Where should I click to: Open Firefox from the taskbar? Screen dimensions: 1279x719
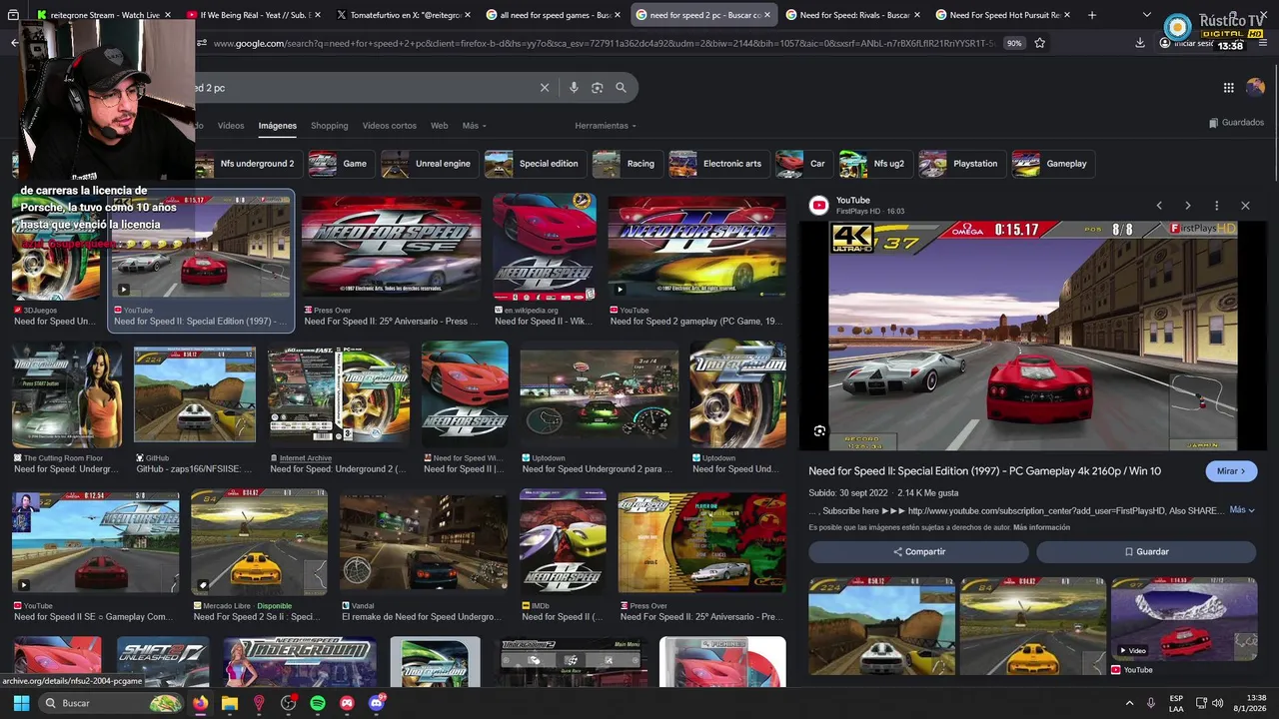click(x=201, y=703)
